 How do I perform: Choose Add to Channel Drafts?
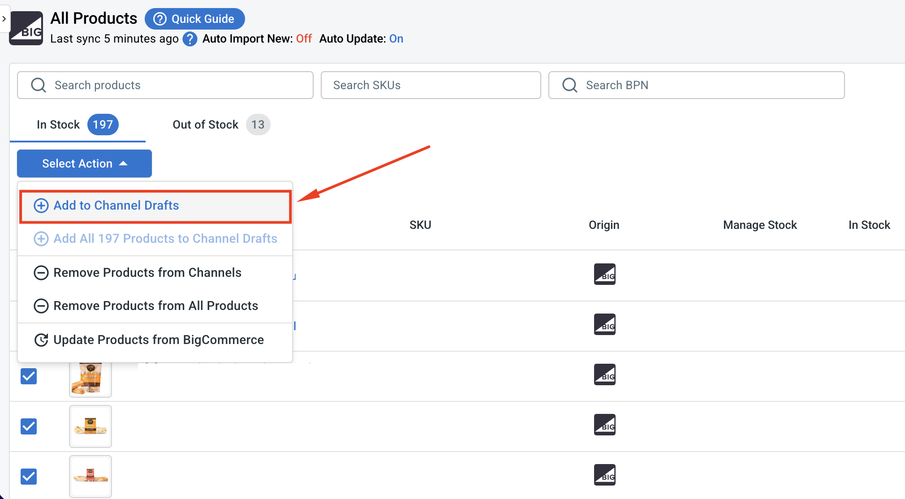coord(155,206)
